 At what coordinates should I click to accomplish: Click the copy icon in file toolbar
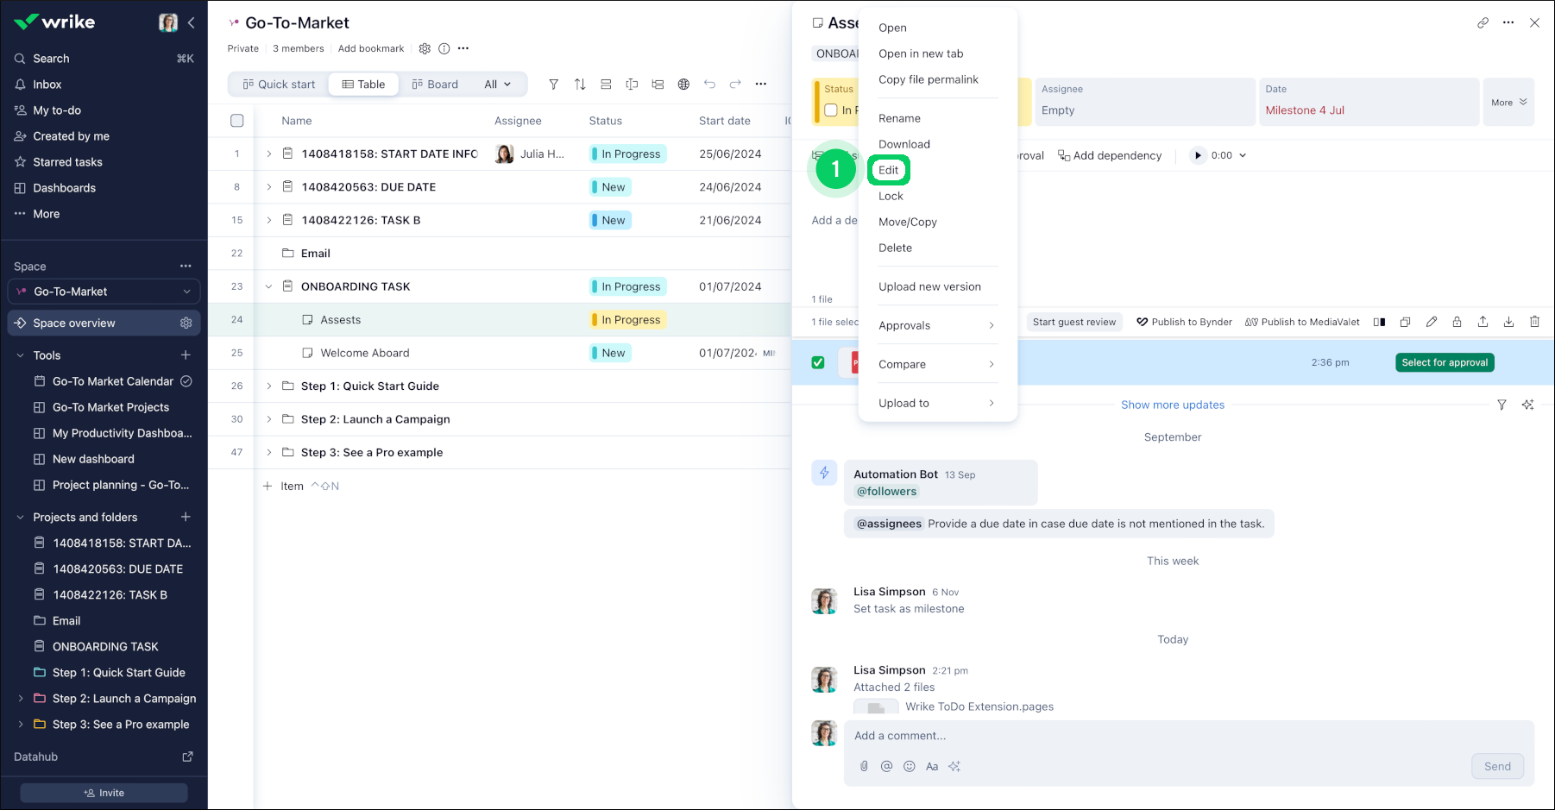(x=1405, y=322)
